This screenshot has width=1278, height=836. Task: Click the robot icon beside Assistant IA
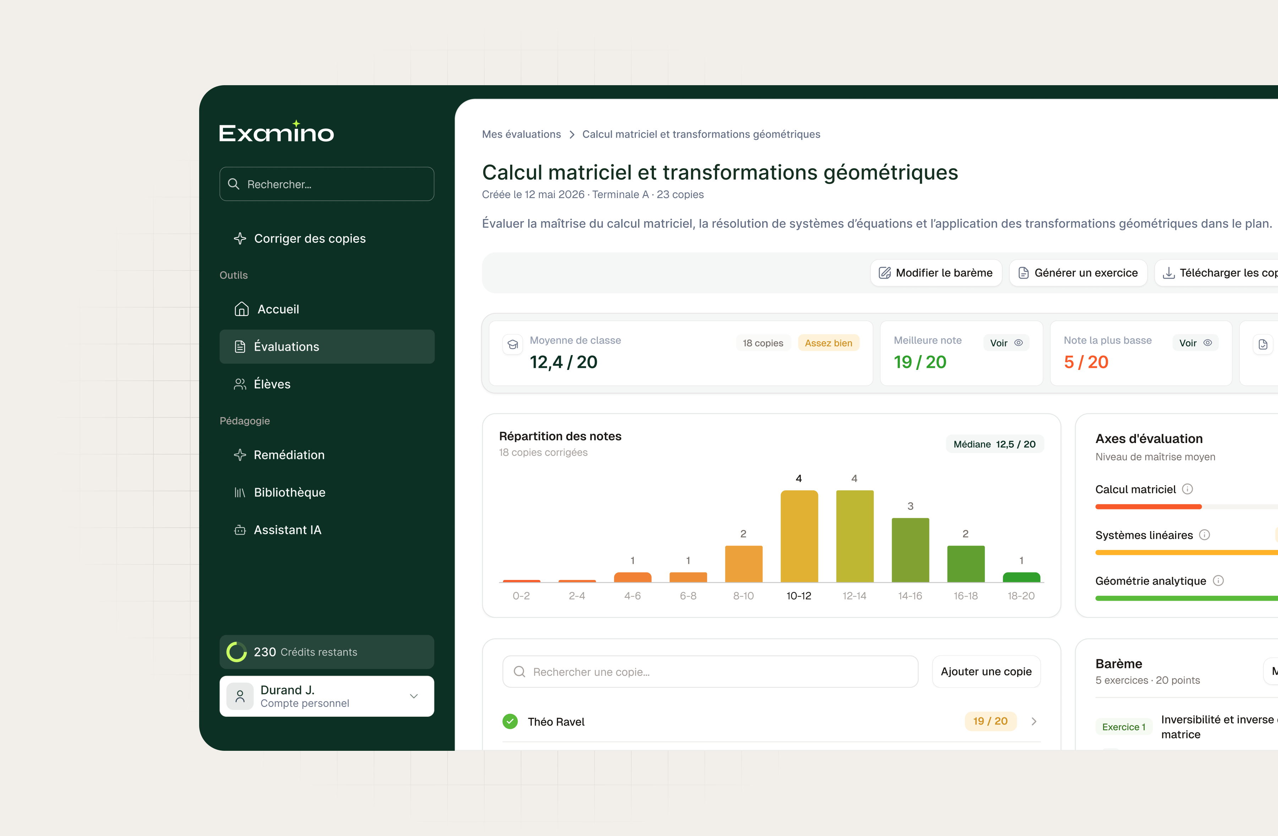[240, 530]
